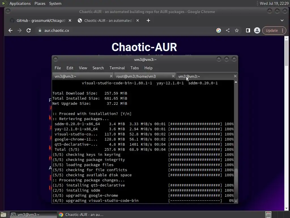
Task: Open the Chrome side panel
Action: point(248,30)
